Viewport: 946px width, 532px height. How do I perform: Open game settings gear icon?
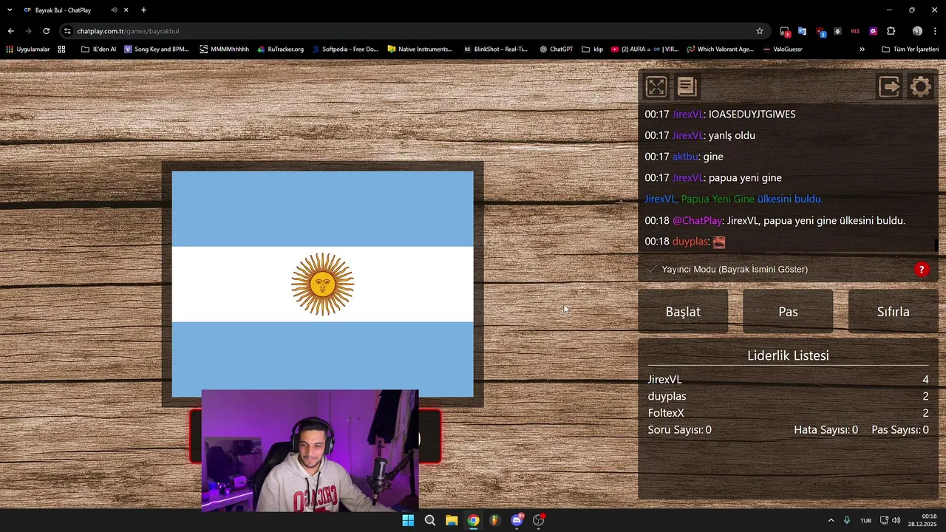coord(921,86)
